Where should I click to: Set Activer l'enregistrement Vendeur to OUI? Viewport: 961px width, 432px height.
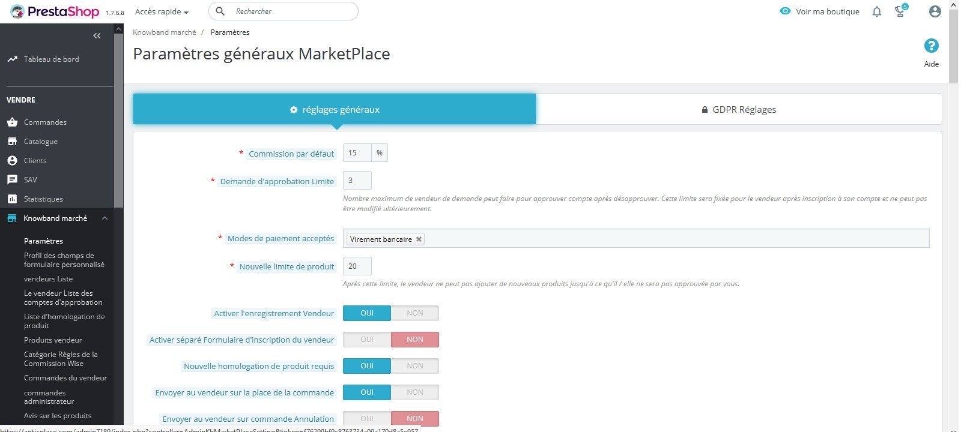click(367, 313)
